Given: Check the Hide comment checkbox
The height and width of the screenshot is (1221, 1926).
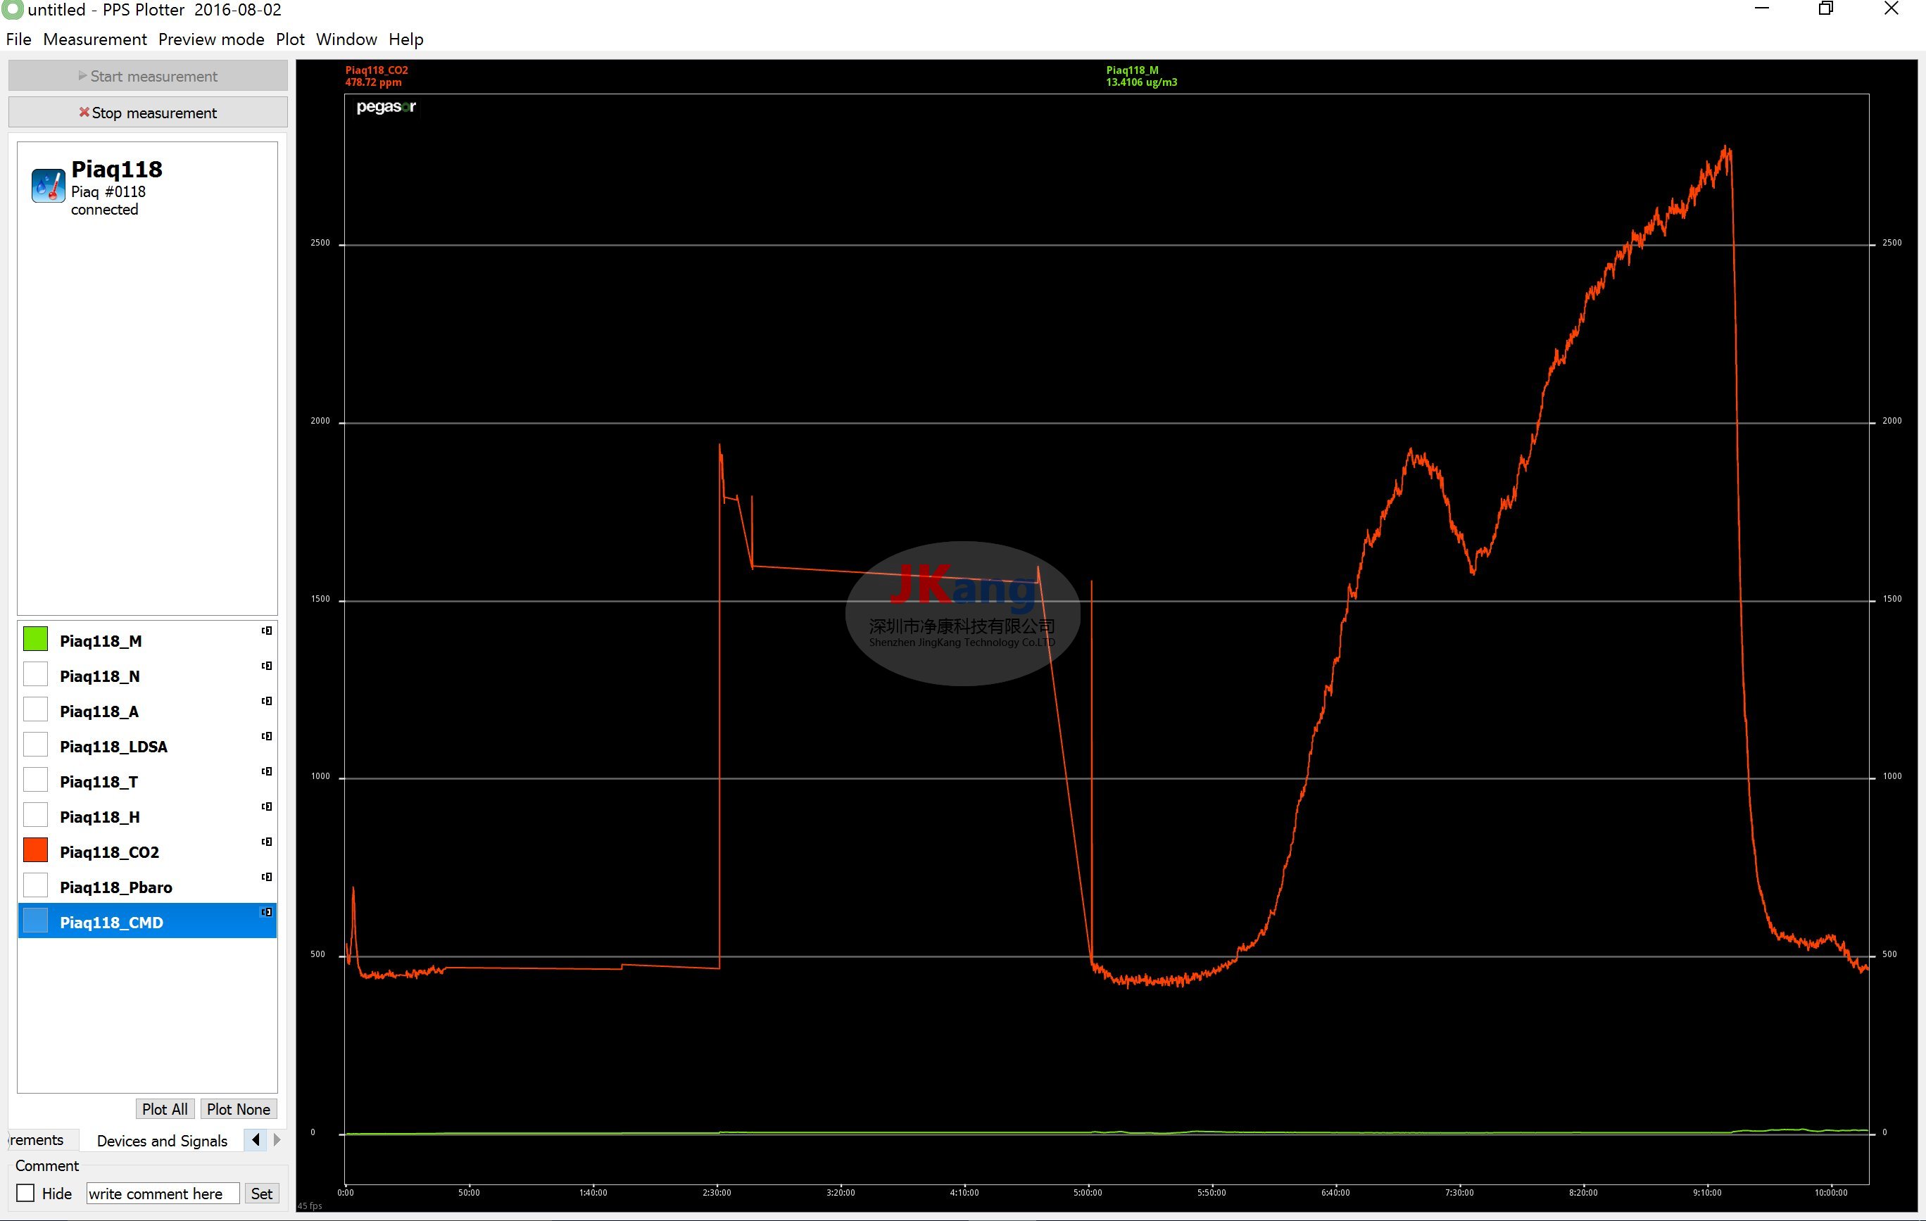Looking at the screenshot, I should click(x=25, y=1193).
